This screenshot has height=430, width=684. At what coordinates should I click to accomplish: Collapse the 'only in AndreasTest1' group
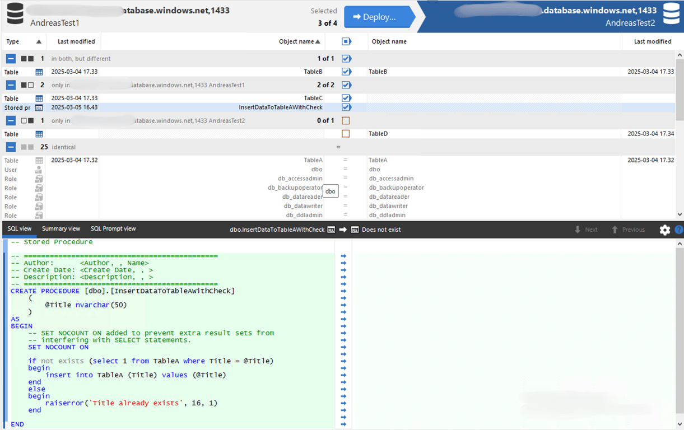click(x=11, y=85)
